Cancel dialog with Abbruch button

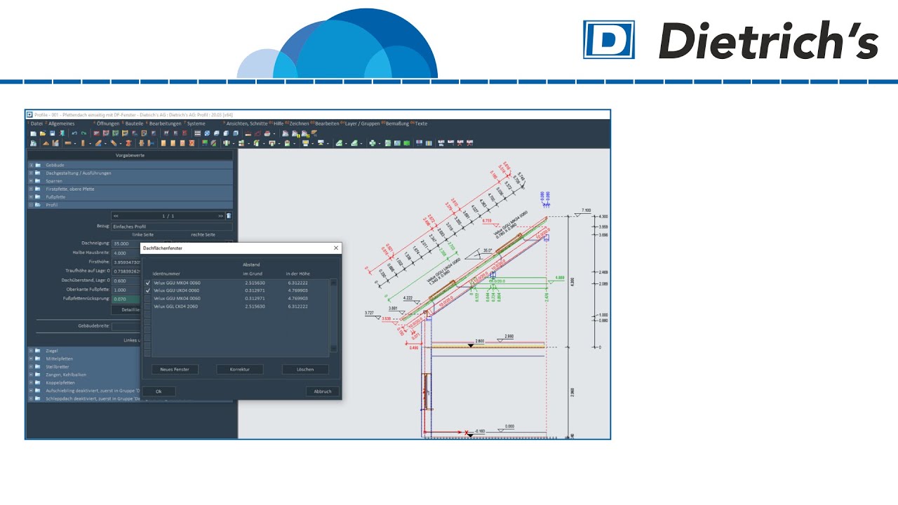pyautogui.click(x=323, y=391)
